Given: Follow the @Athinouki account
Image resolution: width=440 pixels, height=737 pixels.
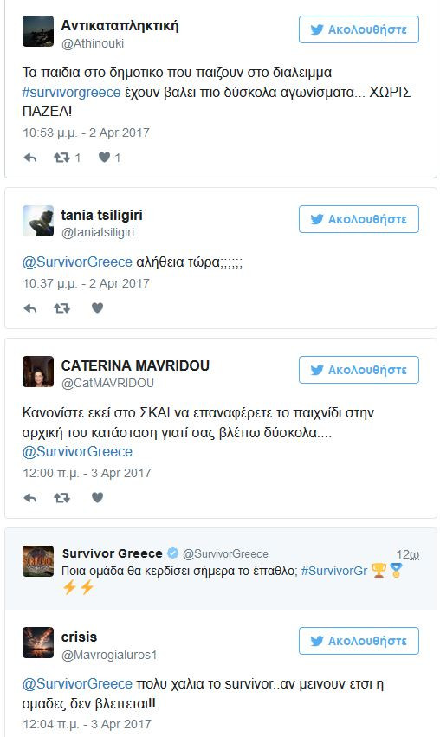Looking at the screenshot, I should click(x=359, y=29).
